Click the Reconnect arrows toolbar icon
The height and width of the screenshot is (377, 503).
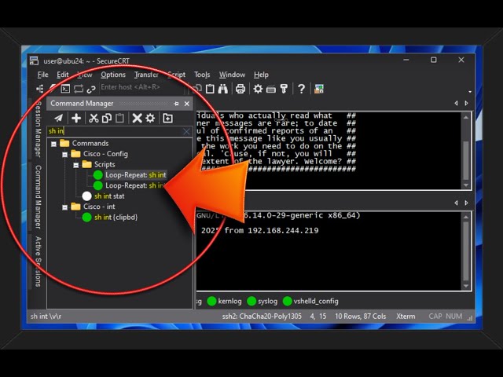tap(79, 89)
